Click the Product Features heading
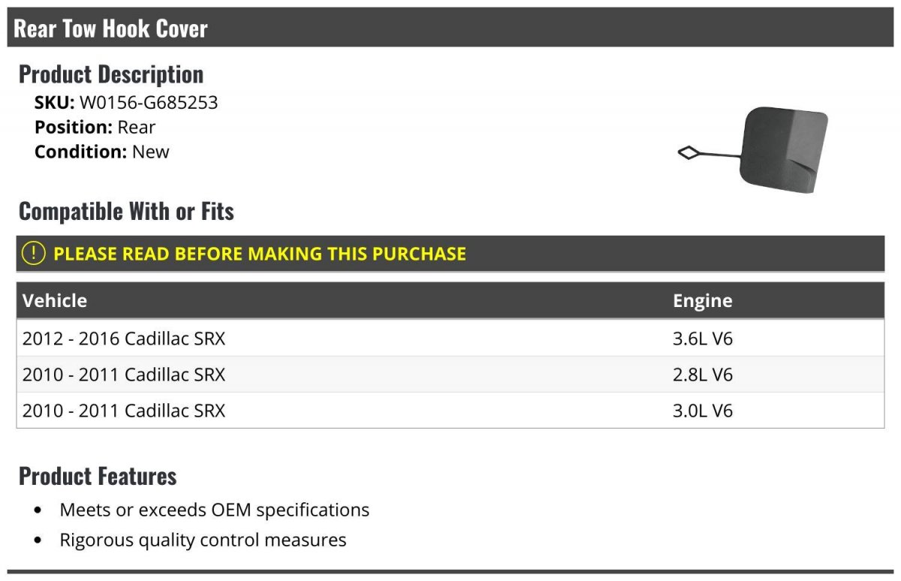Viewport: 901px width, 581px height. pyautogui.click(x=98, y=476)
